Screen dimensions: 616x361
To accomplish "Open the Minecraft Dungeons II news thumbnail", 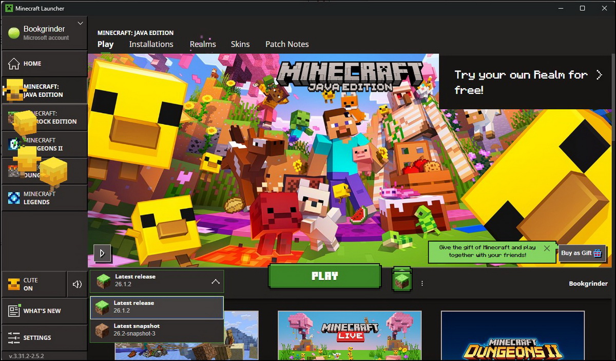I will point(512,336).
